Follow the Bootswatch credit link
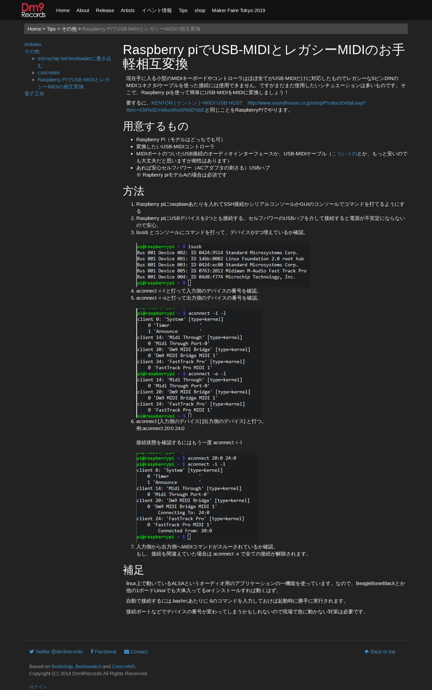Image resolution: width=432 pixels, height=690 pixels. click(x=88, y=666)
